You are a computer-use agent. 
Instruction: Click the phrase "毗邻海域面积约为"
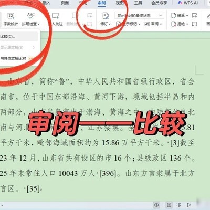pyautogui.click(x=68, y=143)
